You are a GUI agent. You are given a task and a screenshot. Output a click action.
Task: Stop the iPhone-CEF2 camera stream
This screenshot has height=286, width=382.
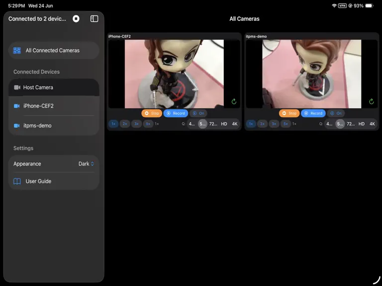(x=152, y=113)
